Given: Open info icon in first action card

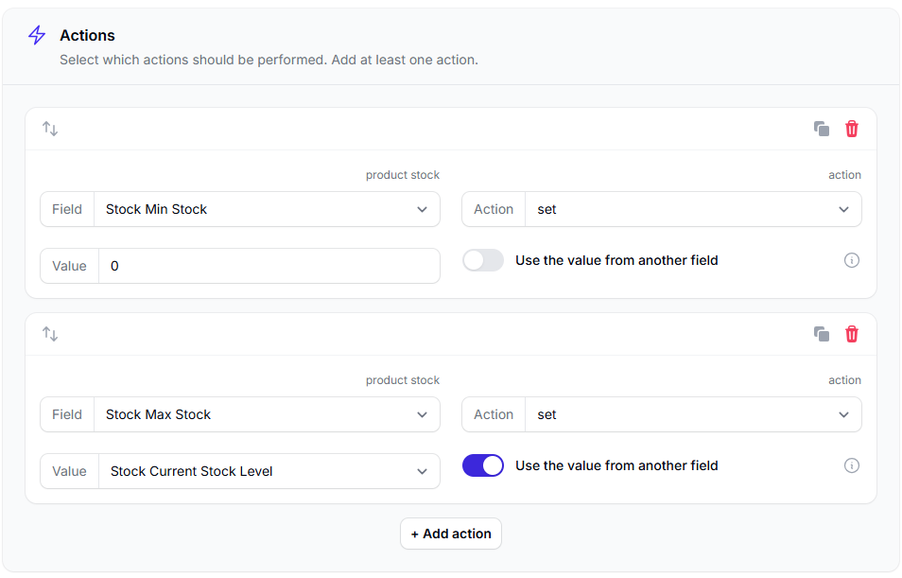Looking at the screenshot, I should tap(851, 260).
